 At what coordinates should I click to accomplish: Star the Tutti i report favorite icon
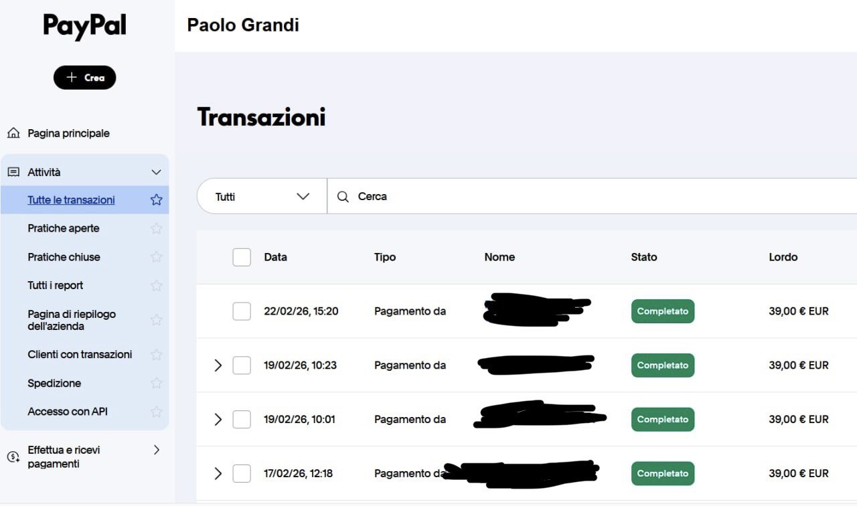[x=157, y=285]
